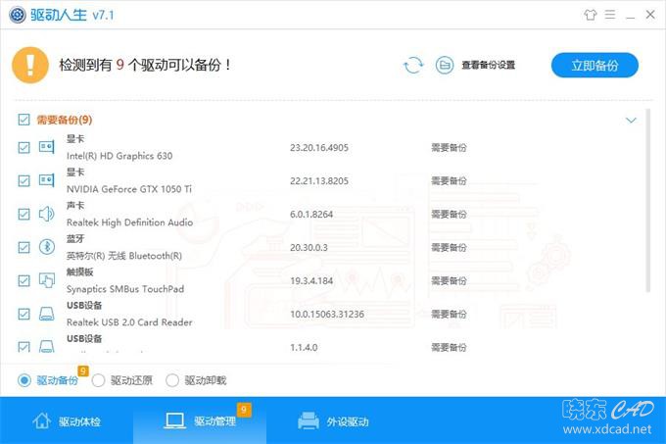The width and height of the screenshot is (666, 444).
Task: Open the skin shirt icon
Action: click(590, 15)
